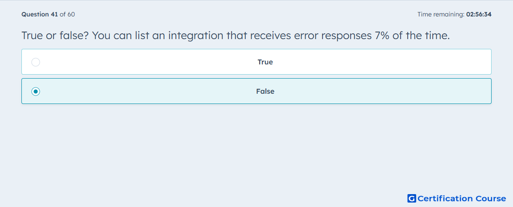513x207 pixels.
Task: Click the bold False label text
Action: coord(265,92)
